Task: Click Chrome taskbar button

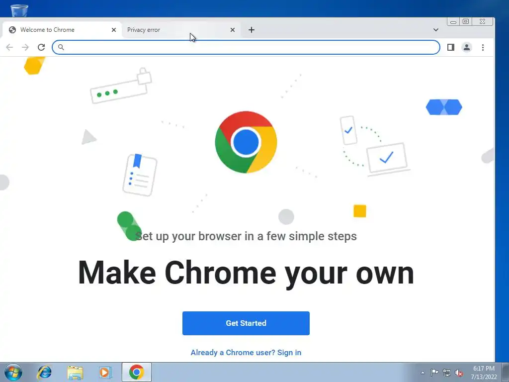Action: tap(137, 372)
